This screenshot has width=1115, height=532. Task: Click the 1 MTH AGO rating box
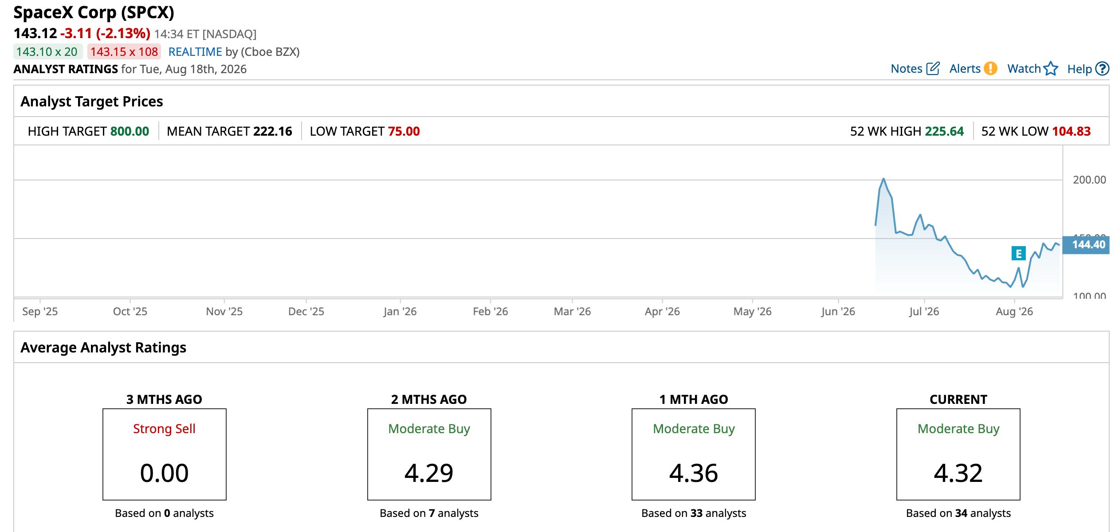(x=694, y=454)
